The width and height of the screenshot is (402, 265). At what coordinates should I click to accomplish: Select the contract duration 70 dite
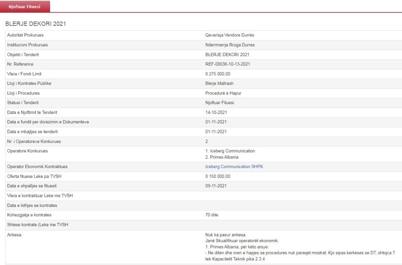(212, 215)
